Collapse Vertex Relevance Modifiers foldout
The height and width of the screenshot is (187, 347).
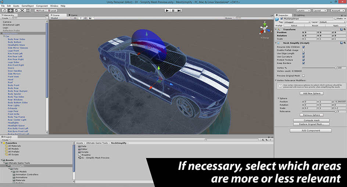(x=276, y=81)
